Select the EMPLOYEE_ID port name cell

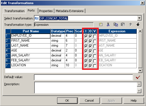31,36
